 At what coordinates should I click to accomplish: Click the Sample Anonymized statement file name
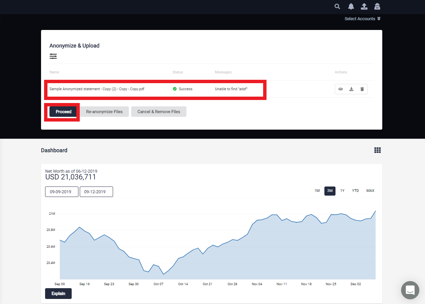point(97,89)
